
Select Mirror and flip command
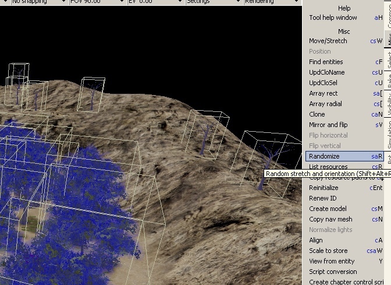click(x=345, y=125)
